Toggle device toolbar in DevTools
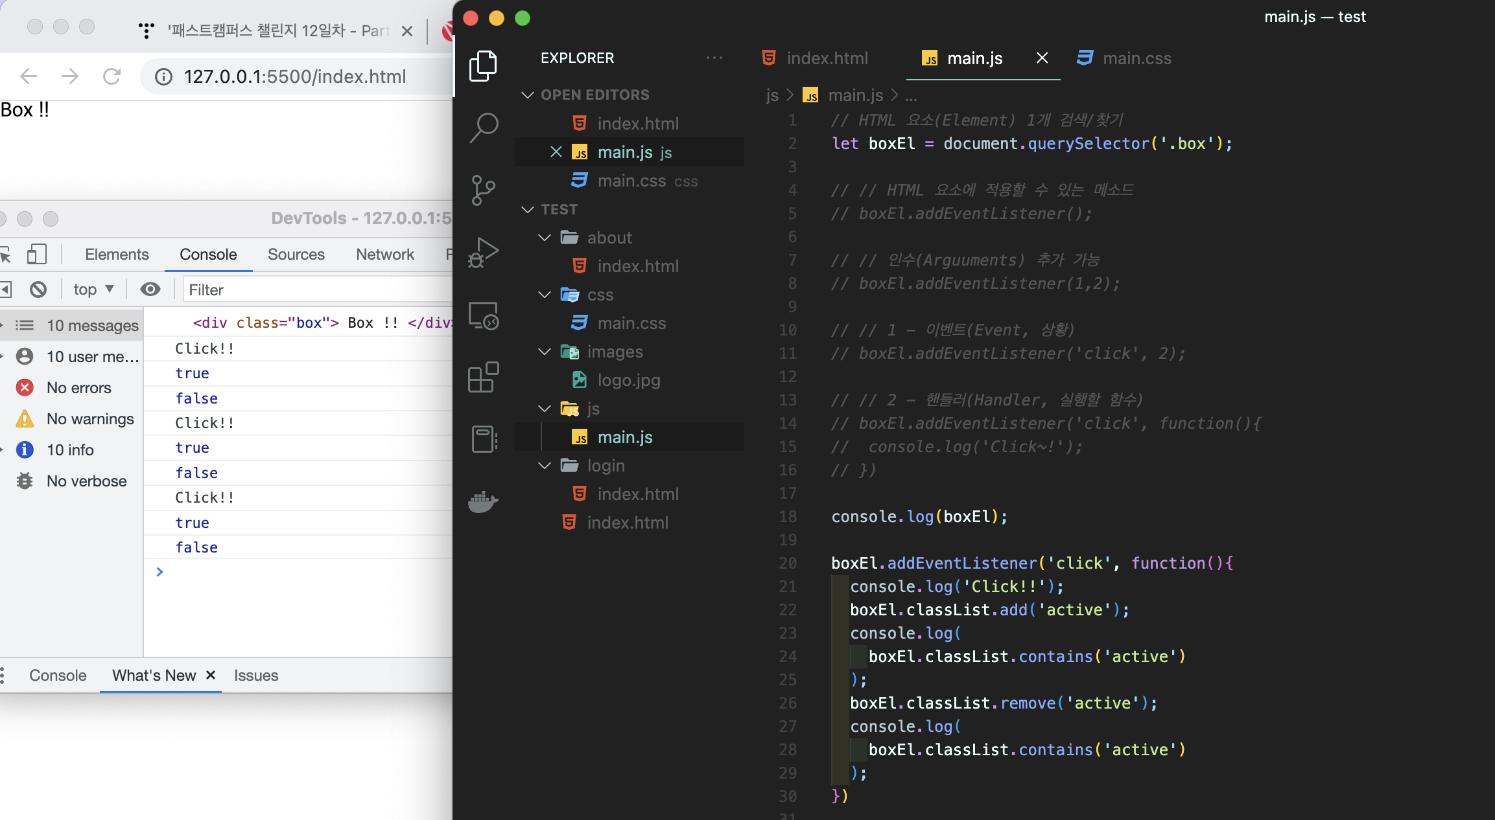 (x=36, y=255)
